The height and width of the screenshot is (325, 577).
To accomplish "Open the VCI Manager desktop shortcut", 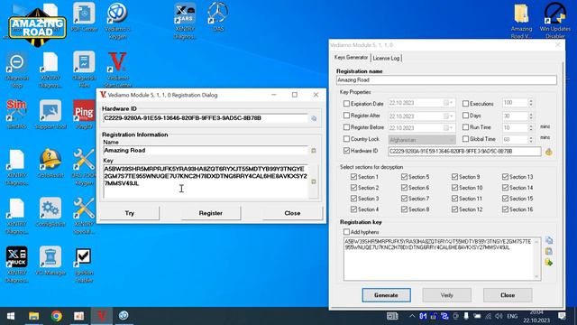I will pyautogui.click(x=50, y=261).
